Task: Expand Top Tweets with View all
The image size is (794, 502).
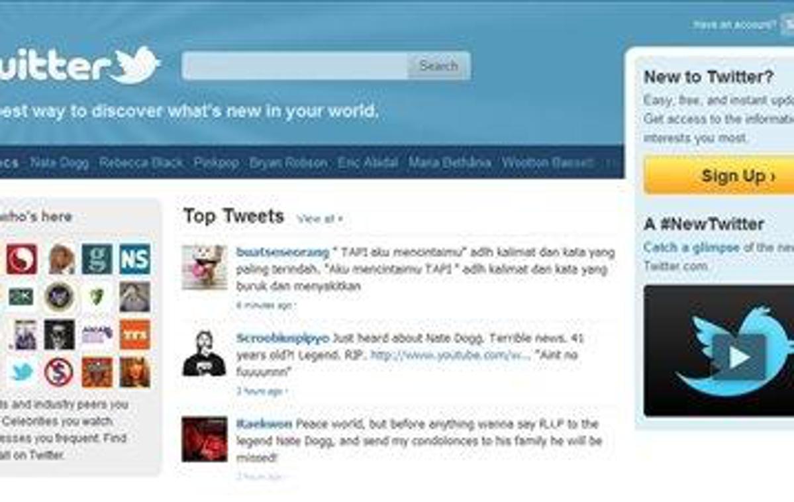Action: [320, 219]
